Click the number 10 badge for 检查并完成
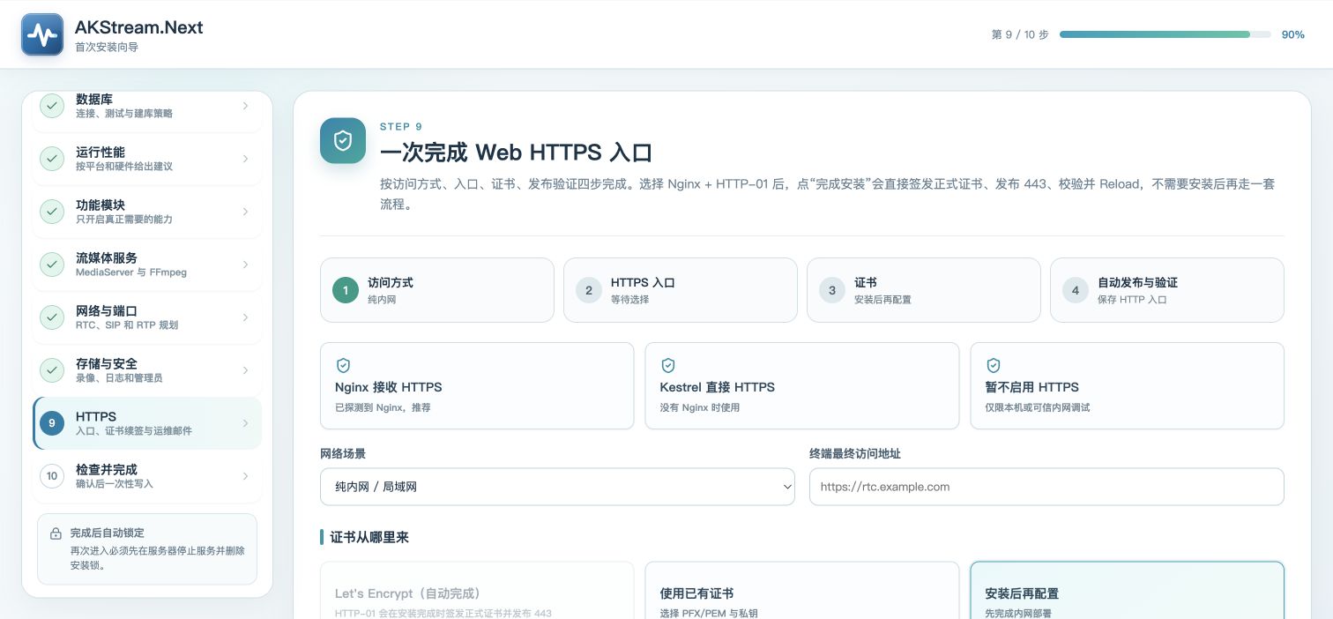The height and width of the screenshot is (619, 1333). (52, 476)
